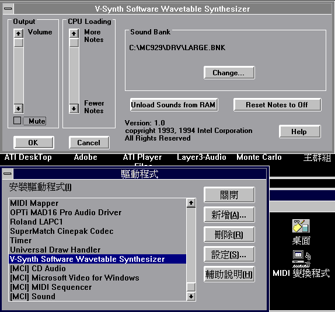
Task: Click Reset Notes to Off
Action: pos(277,104)
